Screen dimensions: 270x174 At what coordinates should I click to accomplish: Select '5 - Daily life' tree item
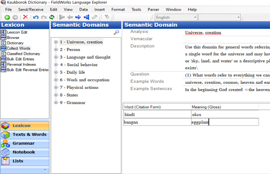click(72, 72)
